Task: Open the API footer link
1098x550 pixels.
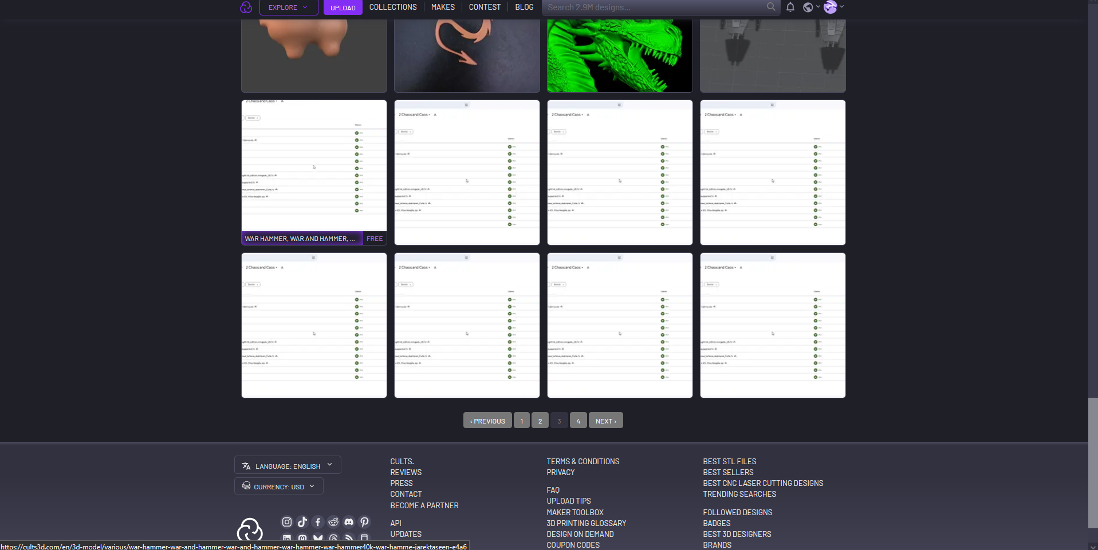Action: pos(396,523)
